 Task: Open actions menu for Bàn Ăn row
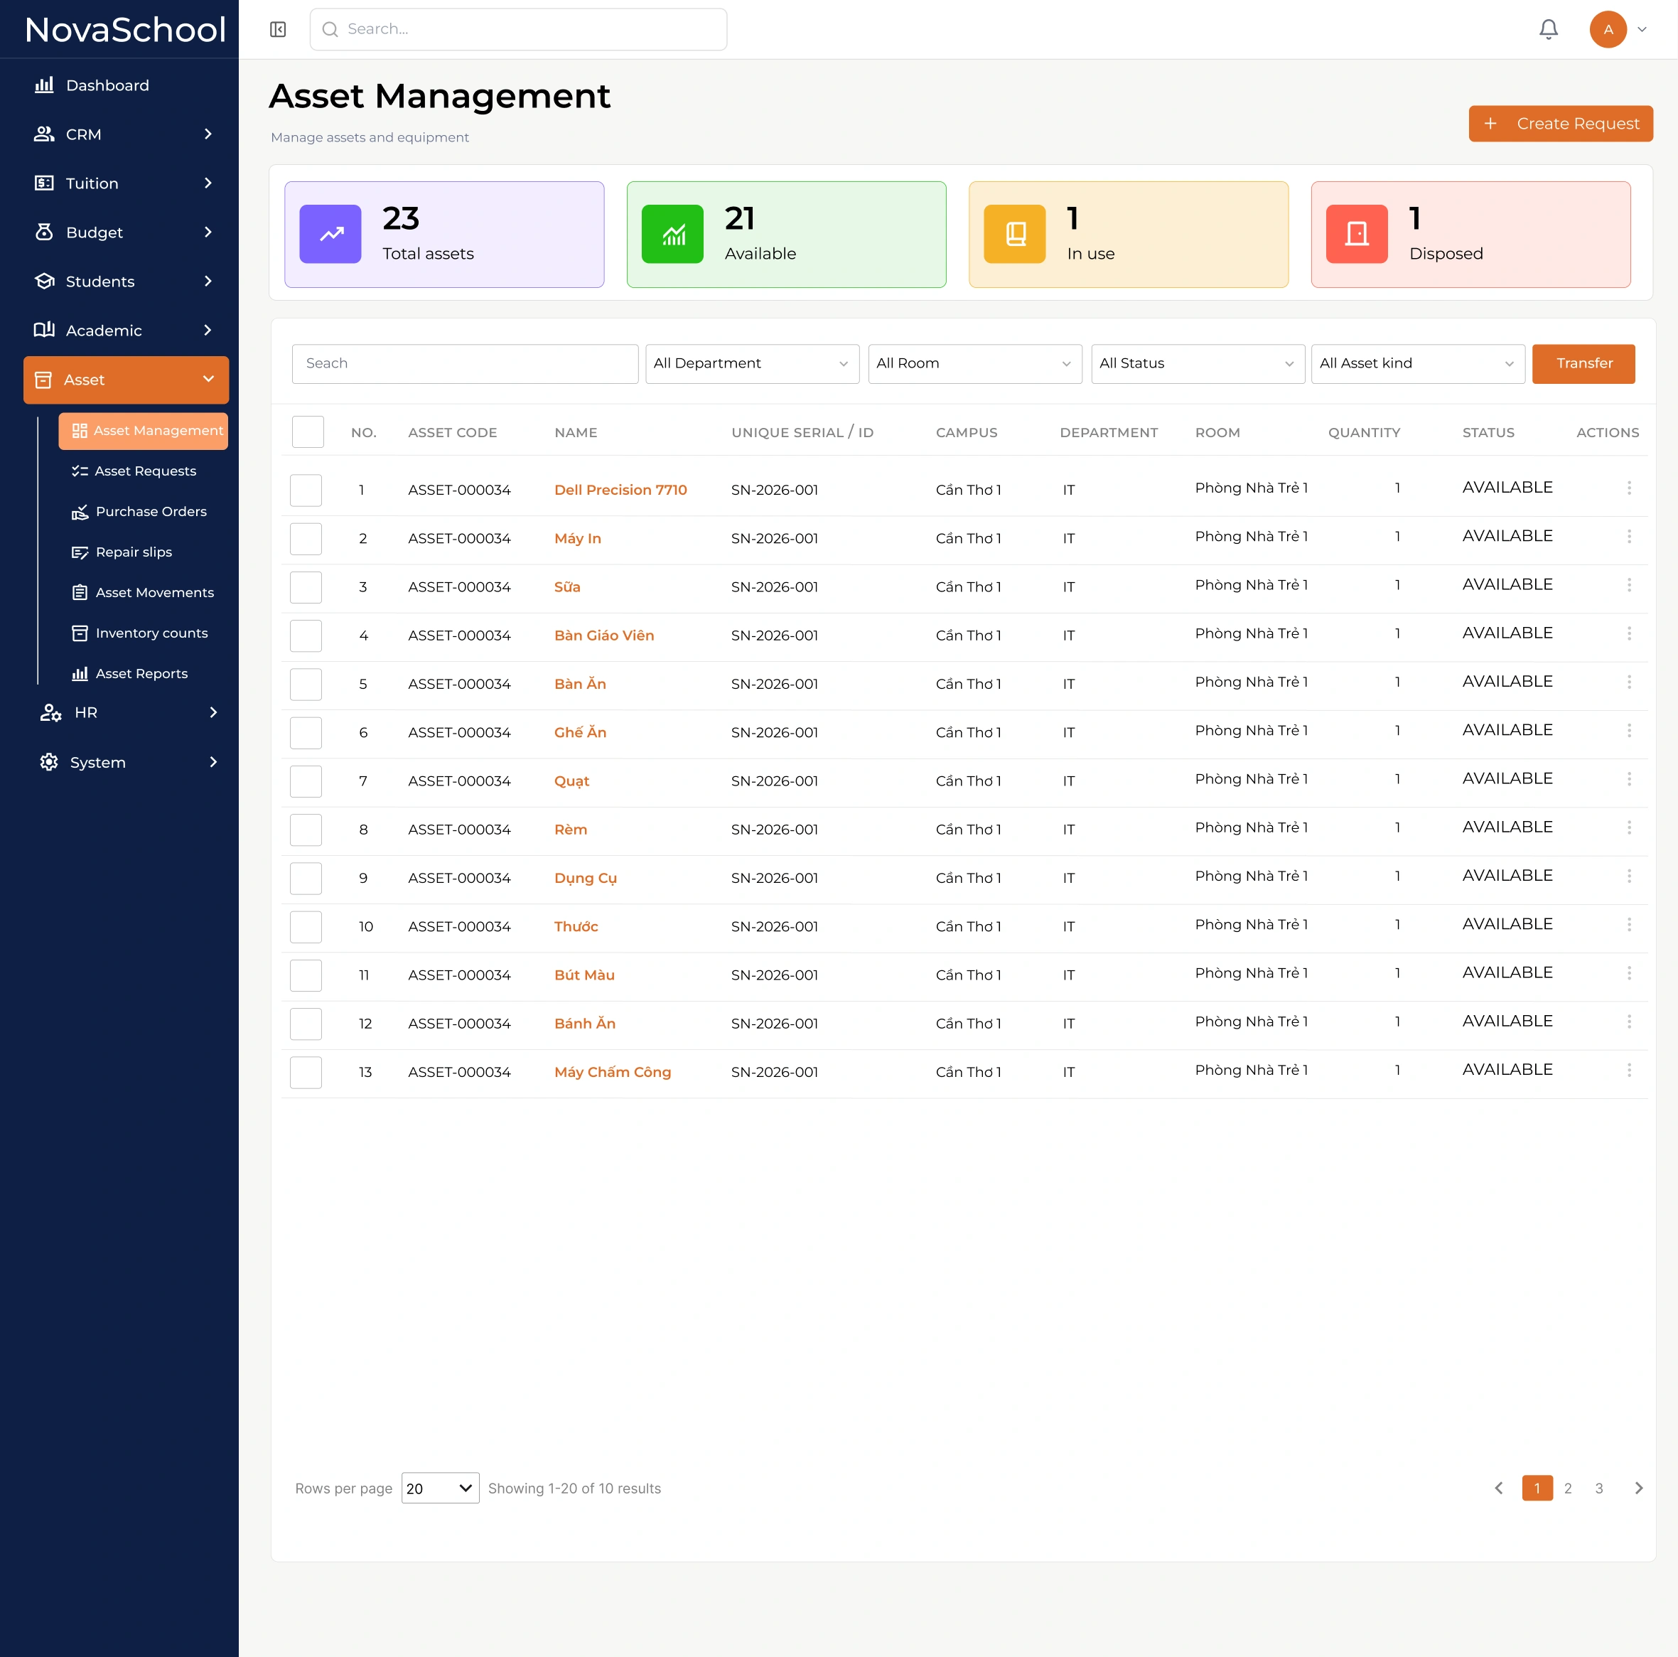(1630, 682)
